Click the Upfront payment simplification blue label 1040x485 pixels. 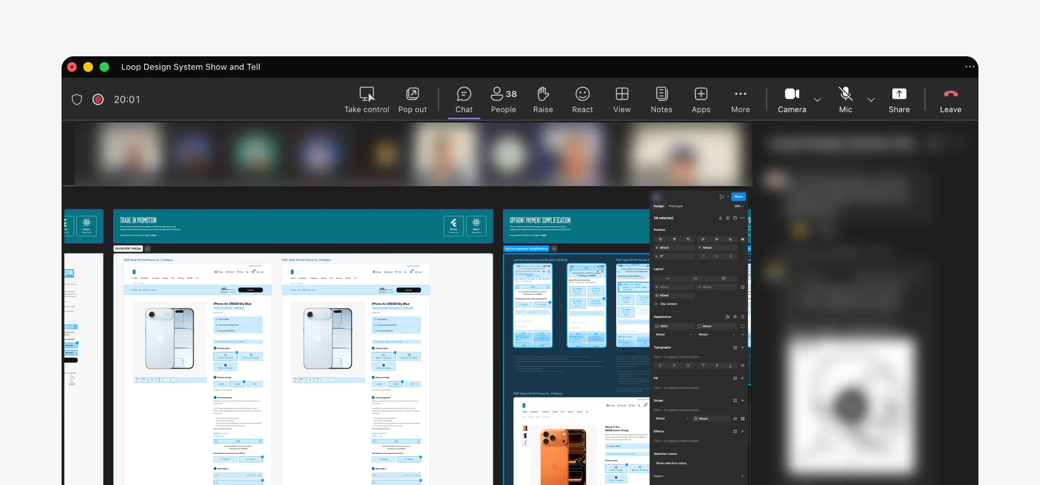pos(526,249)
